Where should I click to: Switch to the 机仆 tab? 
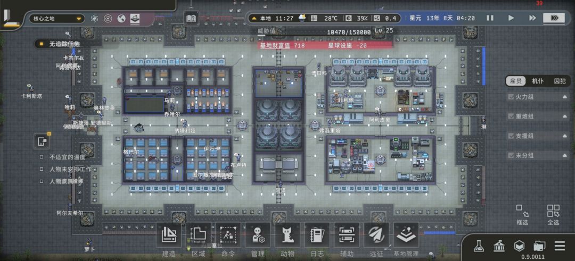(538, 81)
